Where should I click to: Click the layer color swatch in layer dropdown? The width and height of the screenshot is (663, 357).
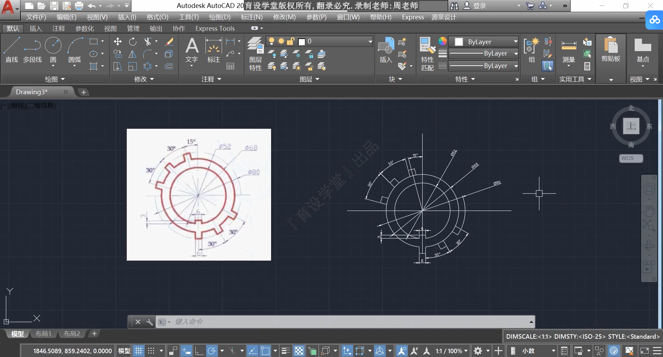pyautogui.click(x=301, y=42)
